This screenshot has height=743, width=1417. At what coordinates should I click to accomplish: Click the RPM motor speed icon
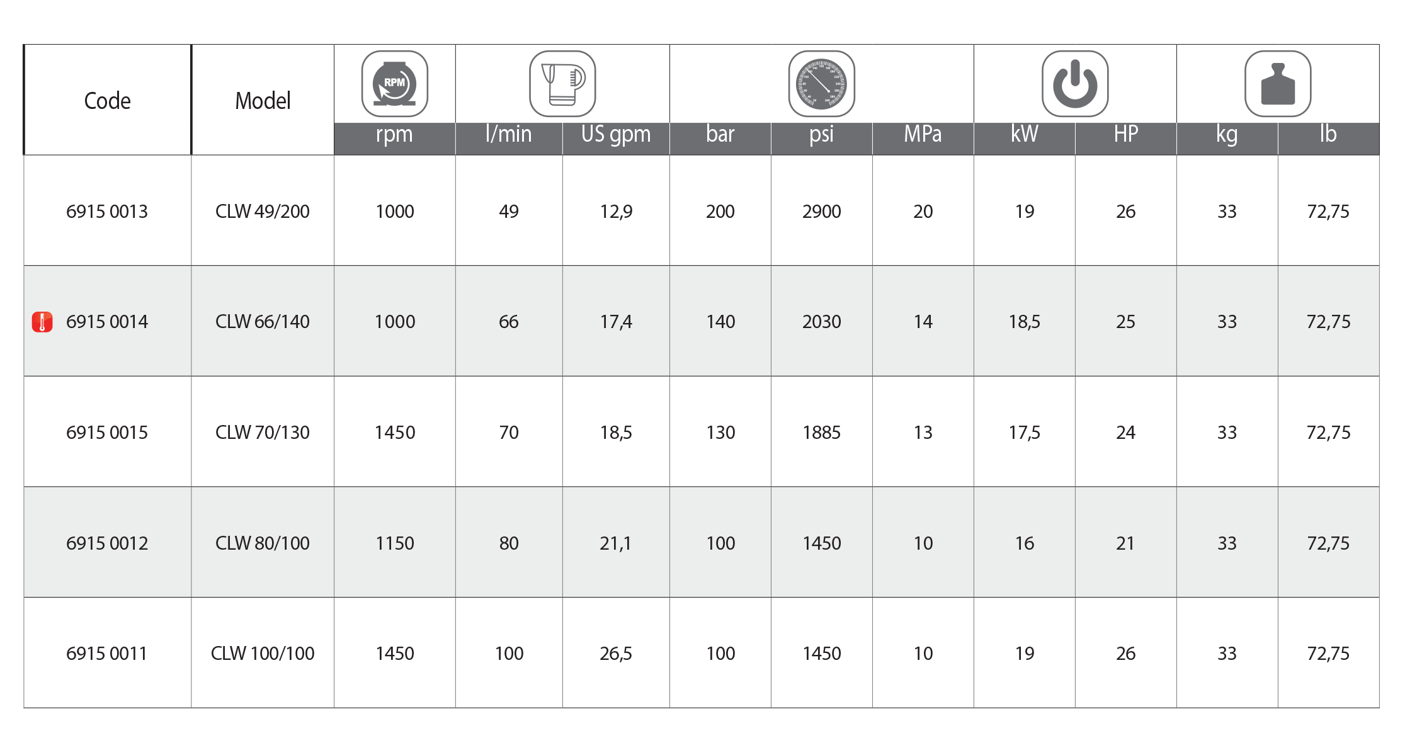(x=395, y=84)
